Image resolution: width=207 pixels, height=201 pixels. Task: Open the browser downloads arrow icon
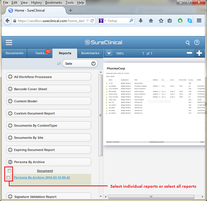(141, 21)
